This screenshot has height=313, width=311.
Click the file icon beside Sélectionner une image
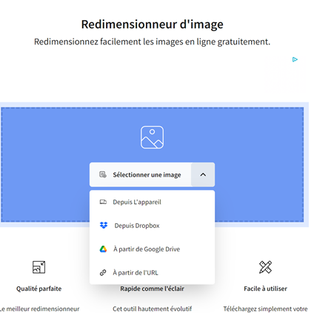coord(103,174)
